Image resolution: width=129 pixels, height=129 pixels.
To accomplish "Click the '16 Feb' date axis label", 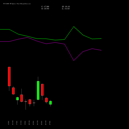I will coord(13,123).
